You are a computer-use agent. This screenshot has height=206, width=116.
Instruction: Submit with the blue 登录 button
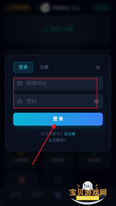[x=58, y=119]
